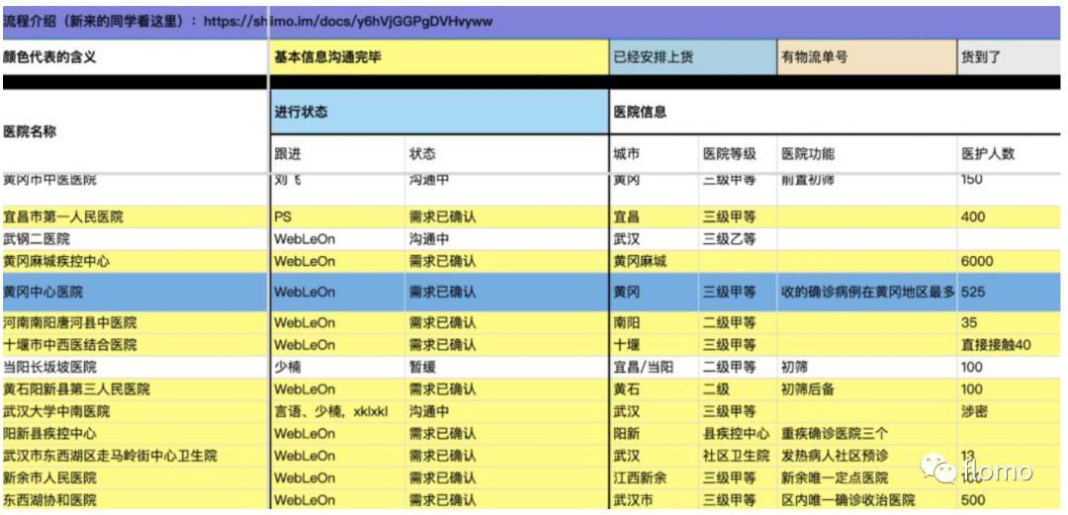Select the blue row 黄冈中心医院
This screenshot has width=1068, height=515.
[x=531, y=293]
